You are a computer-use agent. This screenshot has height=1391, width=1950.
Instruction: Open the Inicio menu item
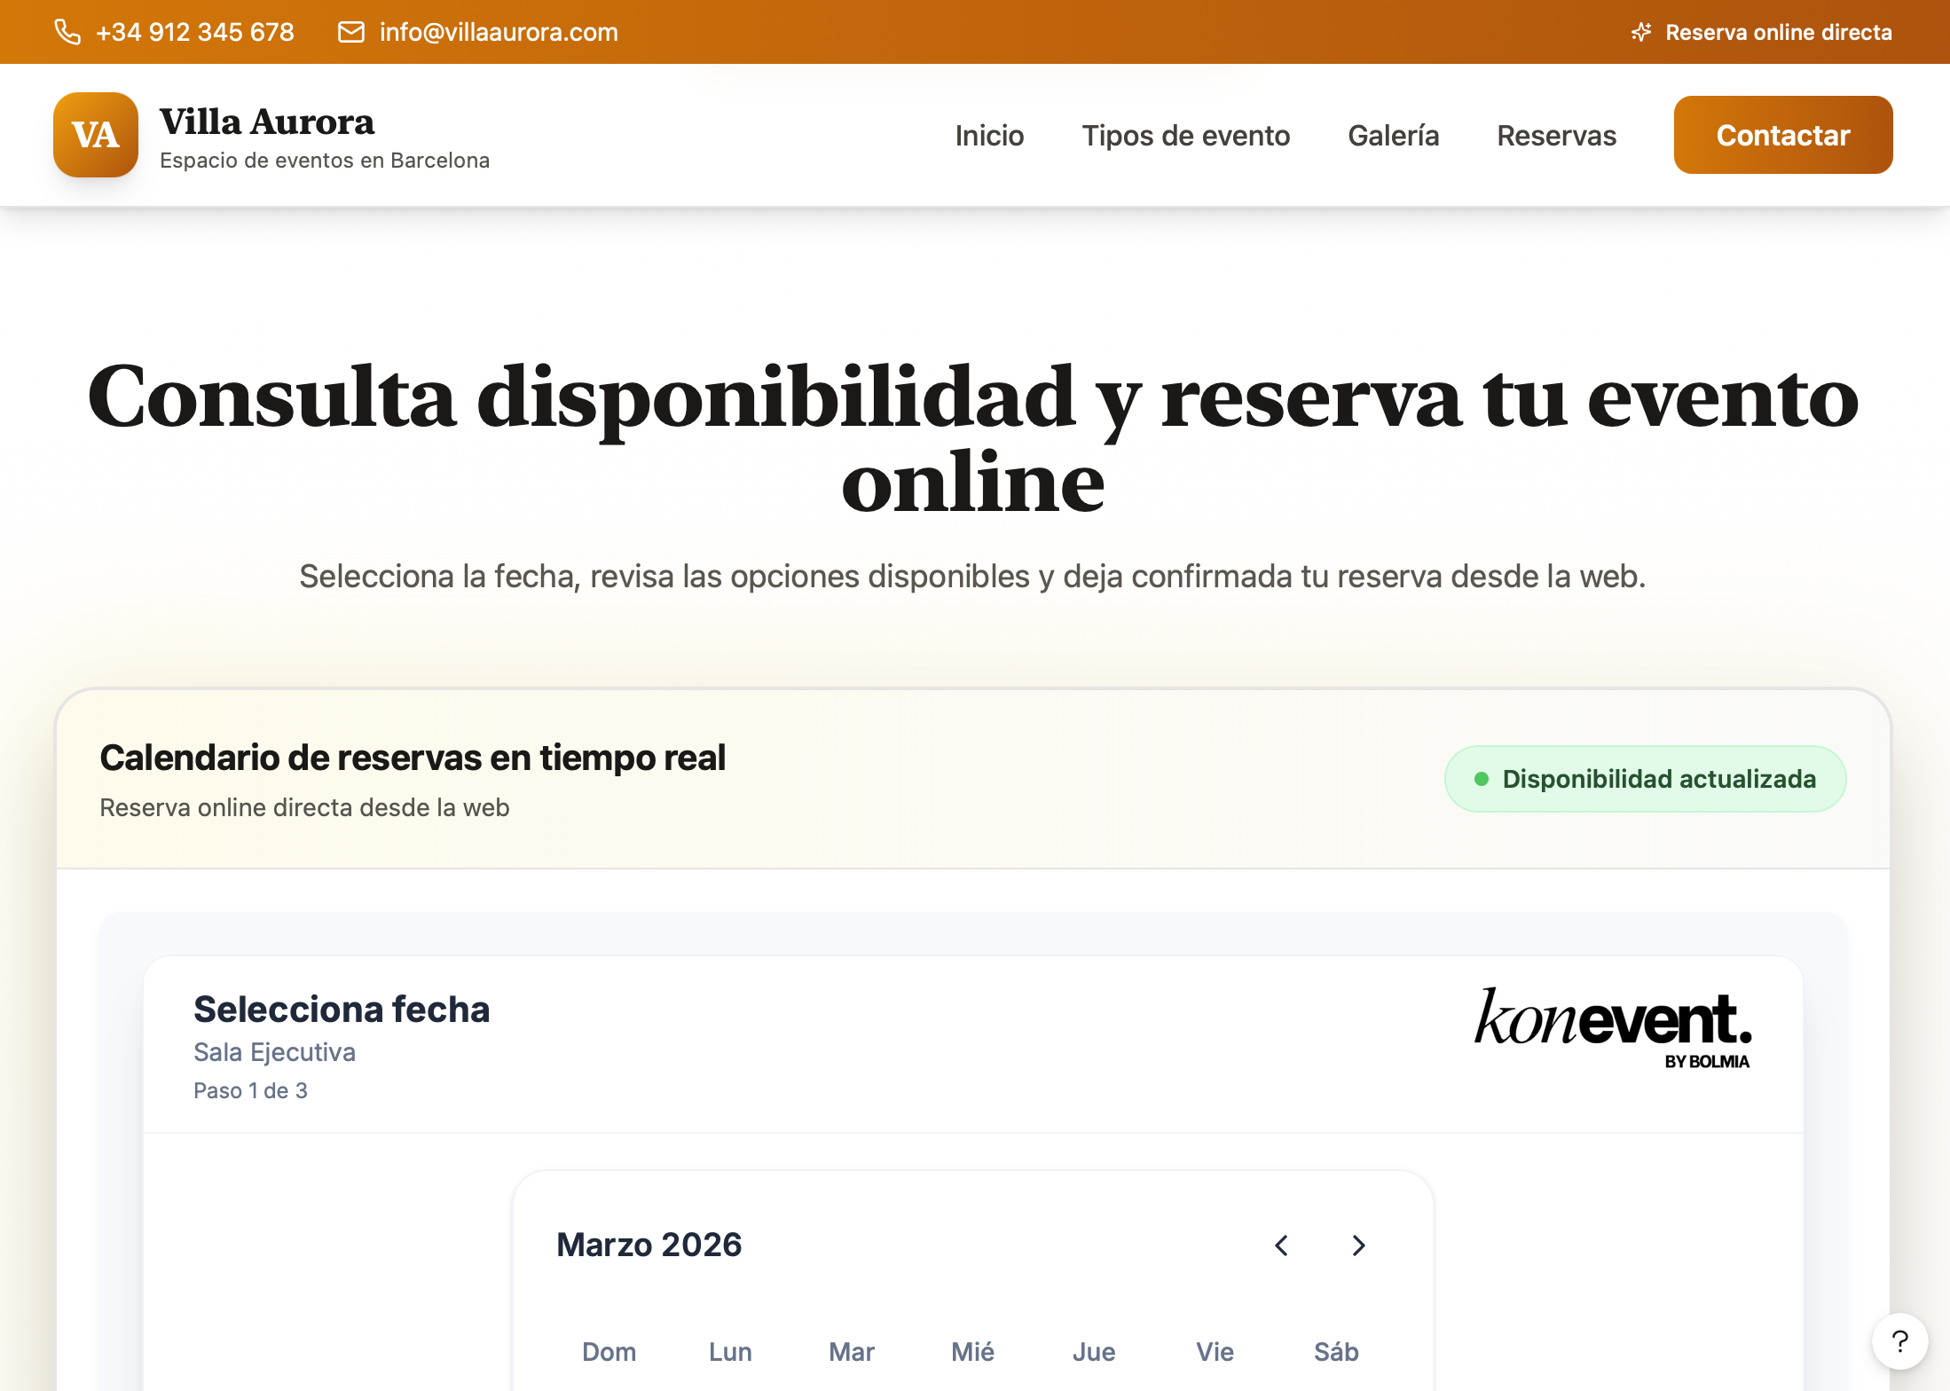point(989,136)
